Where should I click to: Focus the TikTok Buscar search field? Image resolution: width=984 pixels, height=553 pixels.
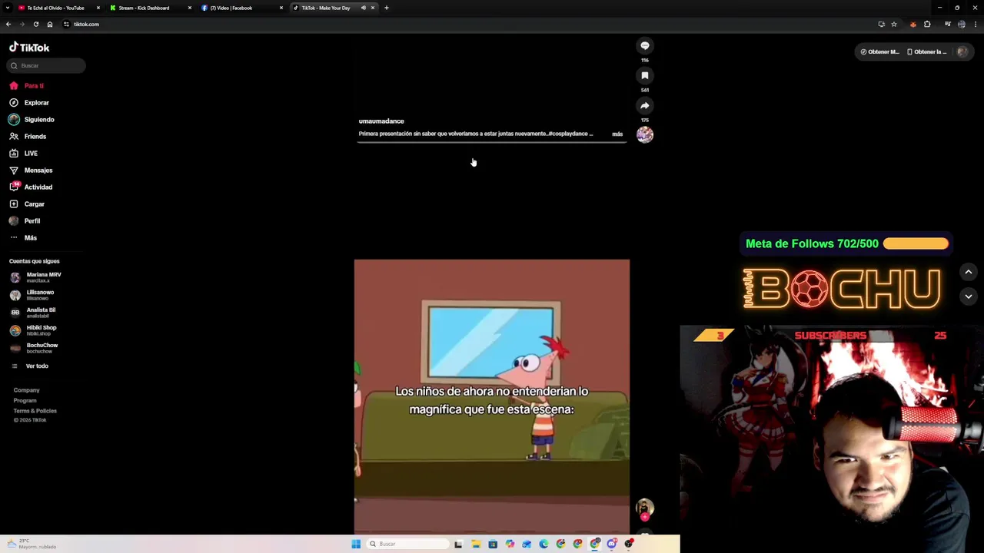click(47, 65)
